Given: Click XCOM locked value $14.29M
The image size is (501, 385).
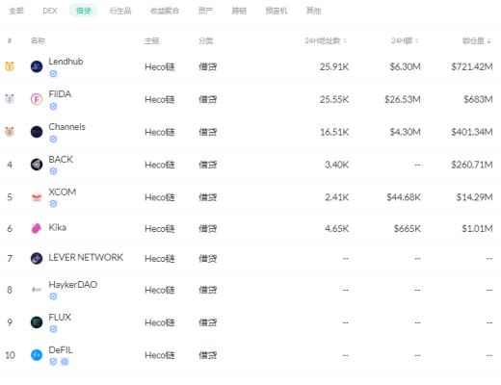Looking at the screenshot, I should [x=475, y=197].
